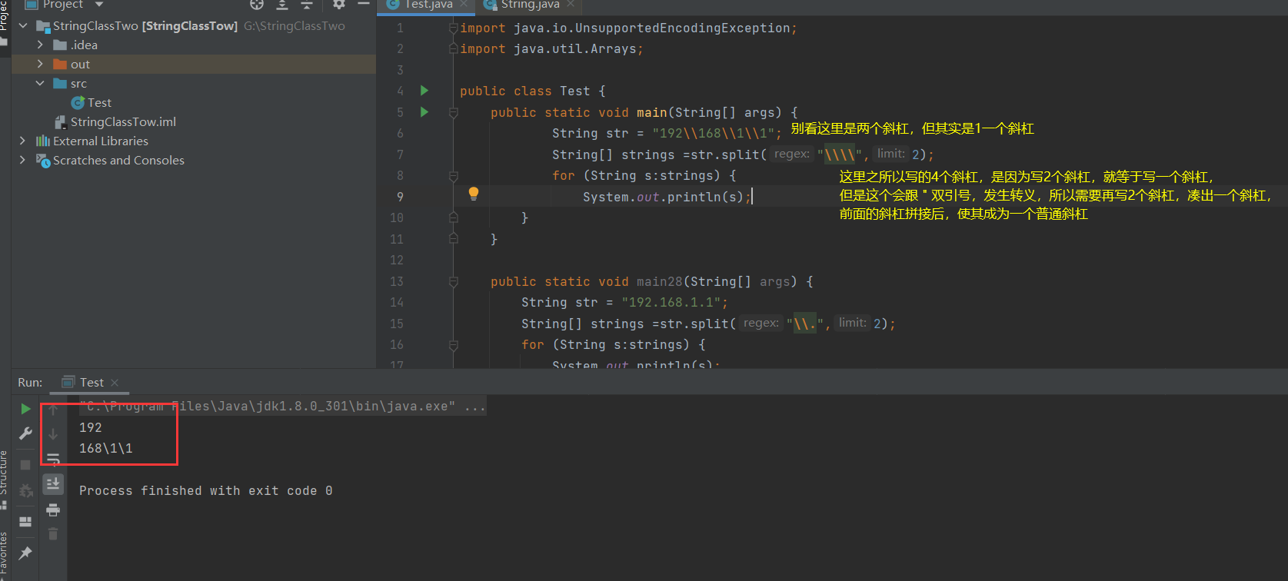This screenshot has width=1288, height=581.
Task: Fold main method at line 5
Action: [453, 112]
